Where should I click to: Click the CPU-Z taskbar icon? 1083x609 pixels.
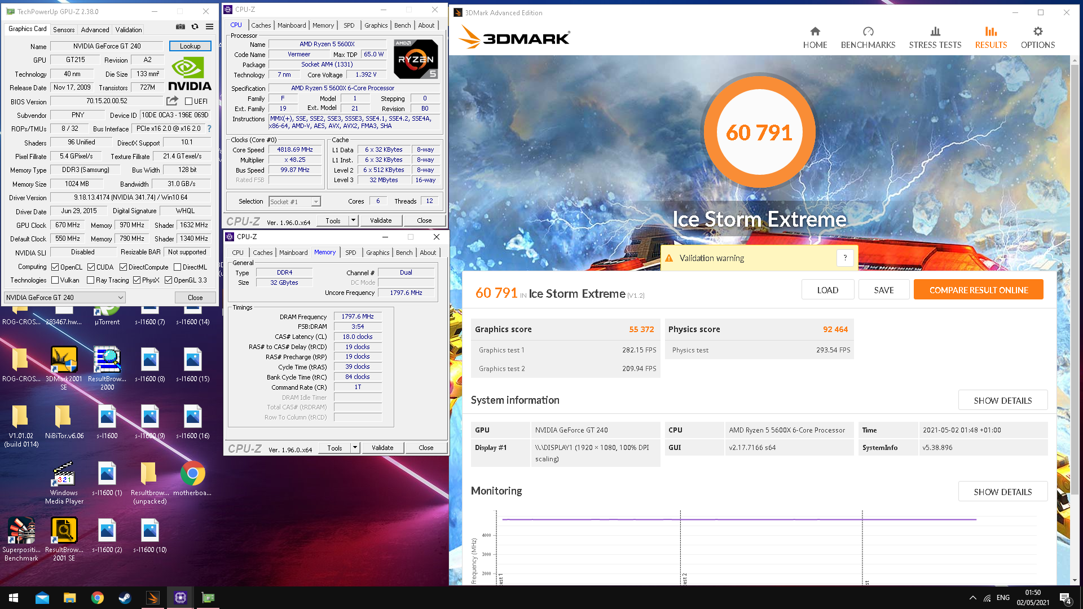tap(180, 598)
